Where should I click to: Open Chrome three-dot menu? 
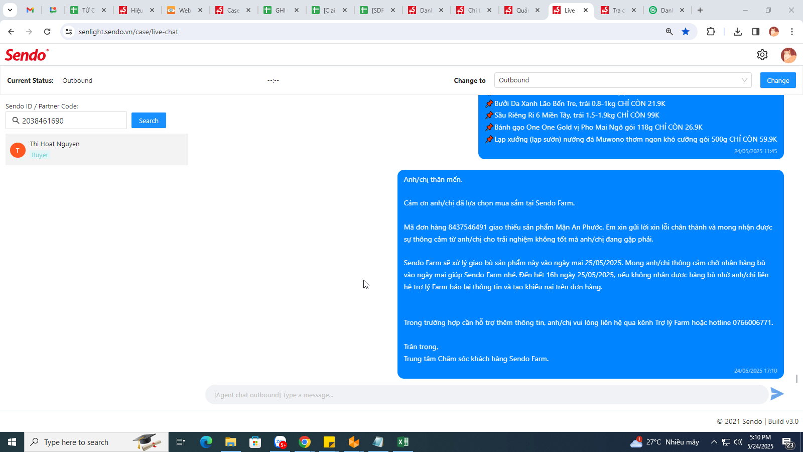pos(792,32)
